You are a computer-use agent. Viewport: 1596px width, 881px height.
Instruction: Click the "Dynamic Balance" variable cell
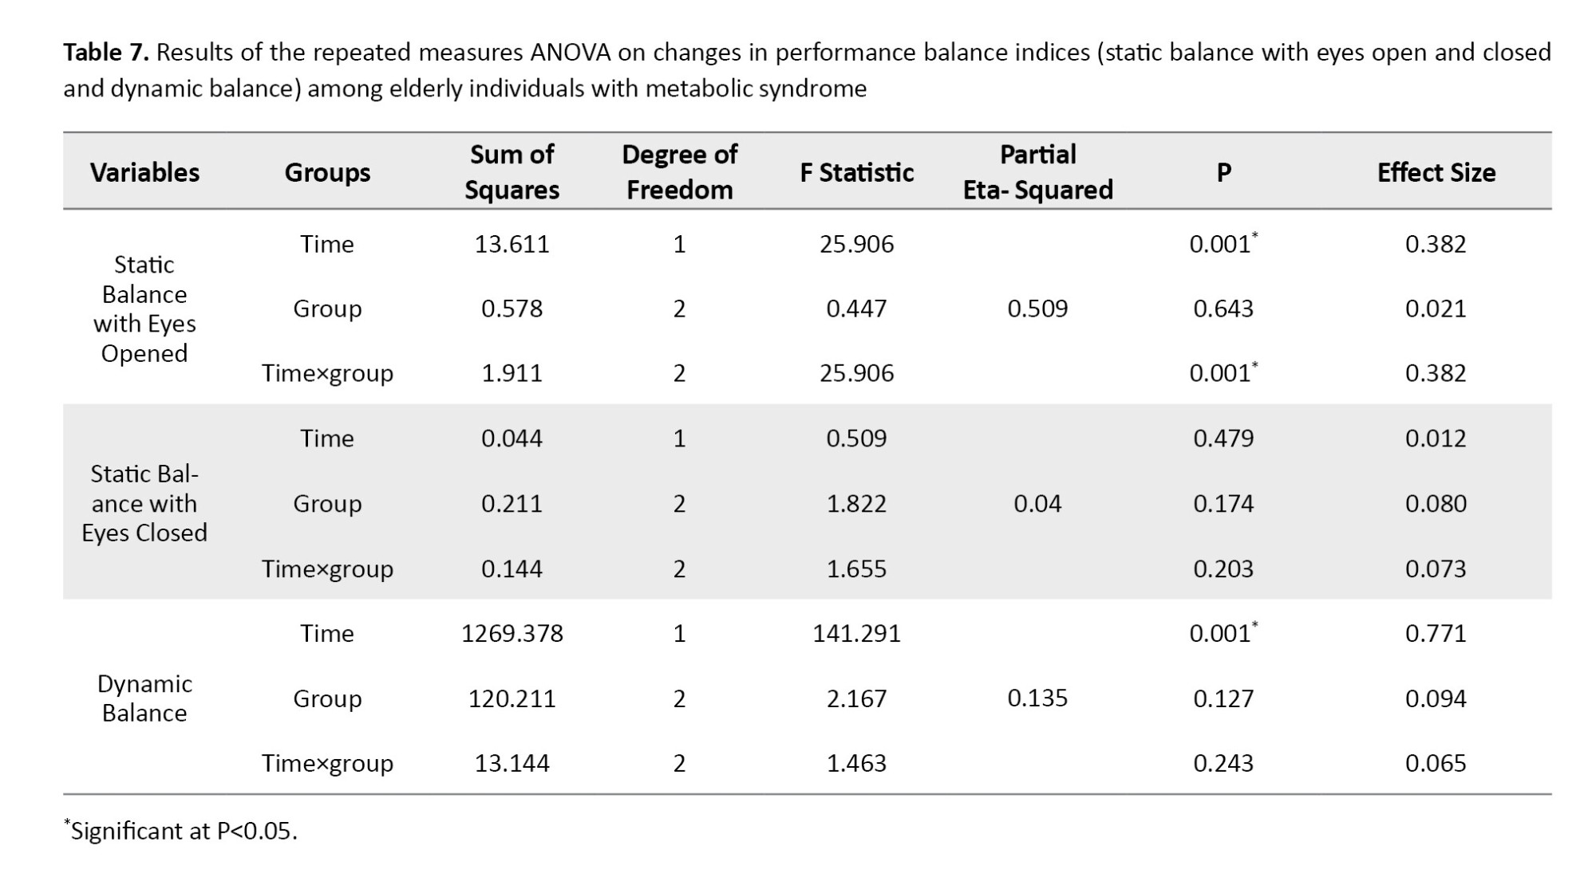(144, 698)
